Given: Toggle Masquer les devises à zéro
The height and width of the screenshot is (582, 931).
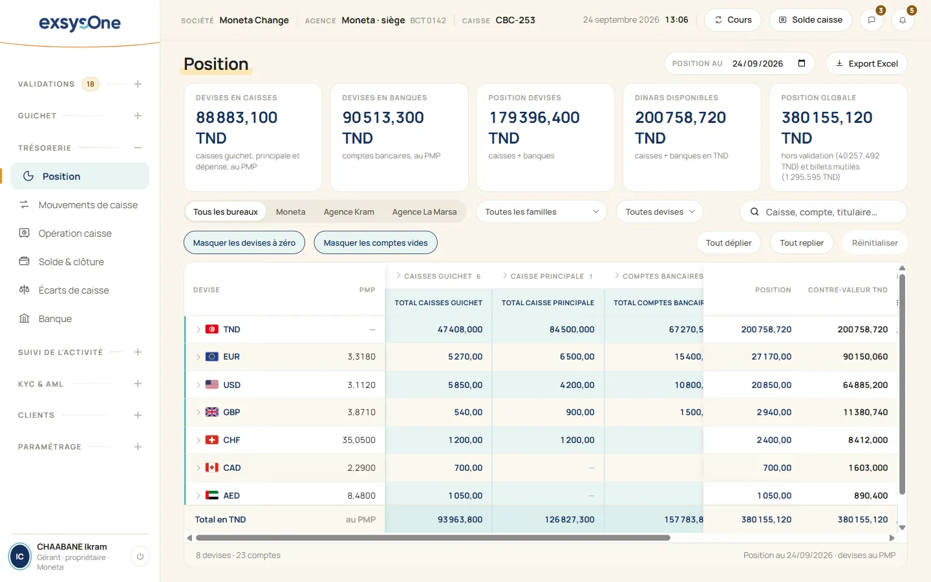Looking at the screenshot, I should click(244, 243).
